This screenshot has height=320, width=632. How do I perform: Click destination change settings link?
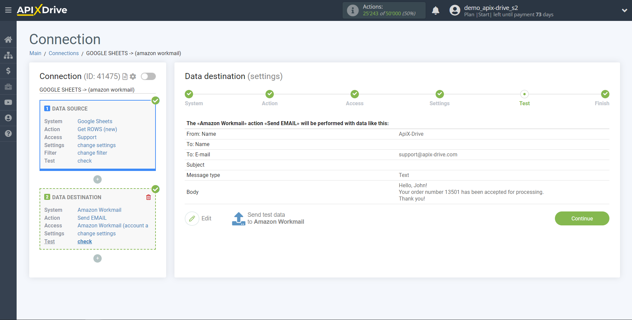coord(97,233)
